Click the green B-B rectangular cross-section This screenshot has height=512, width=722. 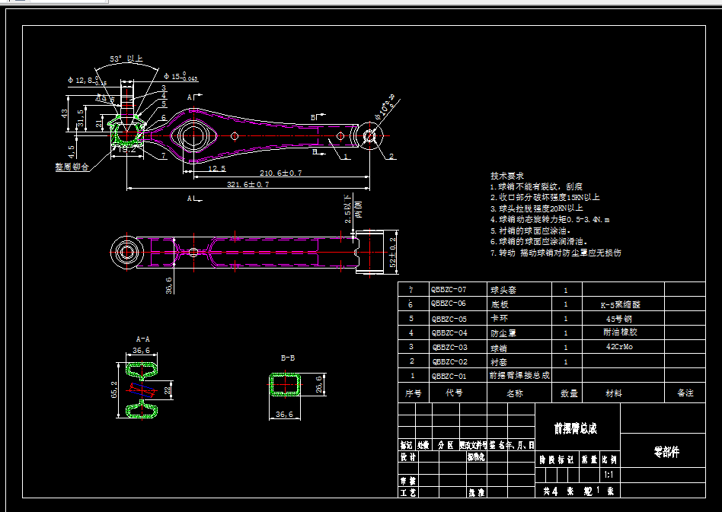(285, 385)
